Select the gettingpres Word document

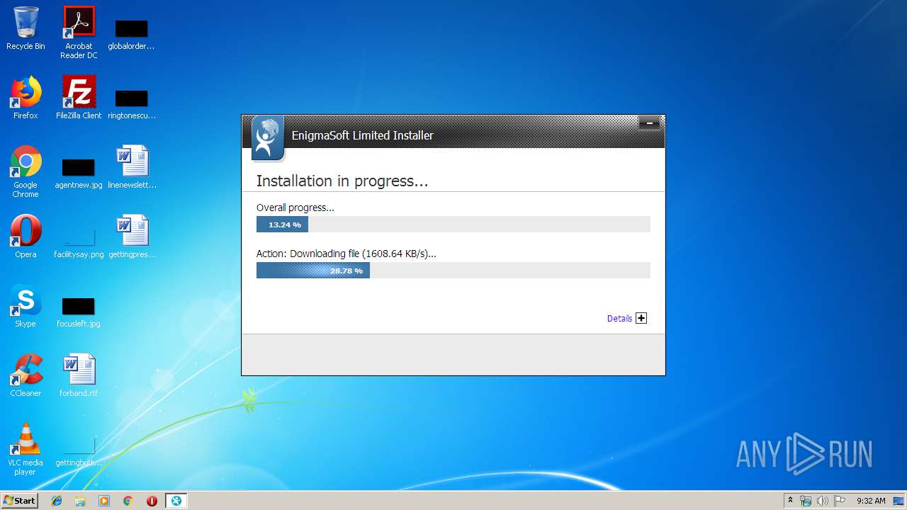tap(132, 237)
